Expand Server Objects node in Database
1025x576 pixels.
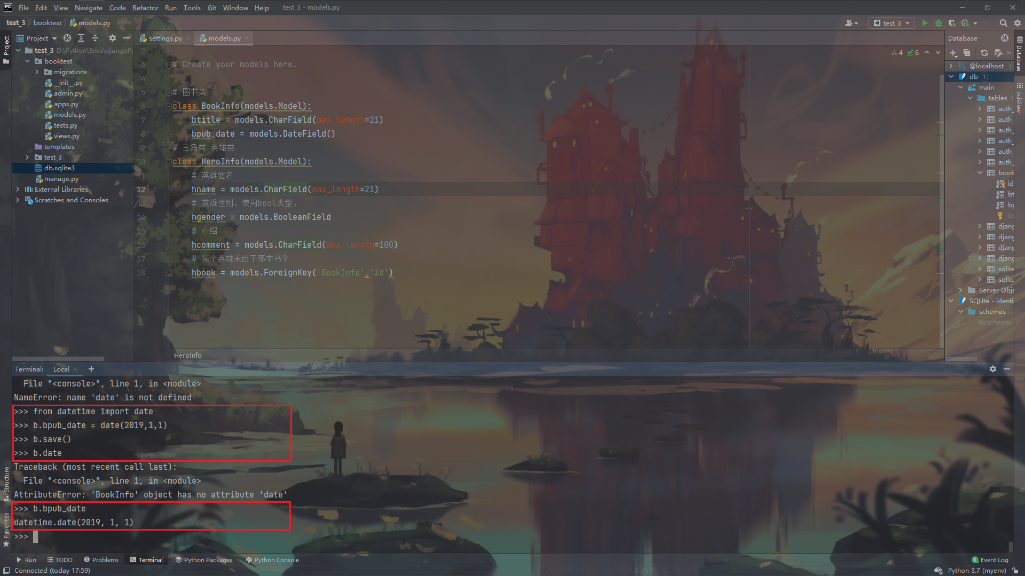961,290
